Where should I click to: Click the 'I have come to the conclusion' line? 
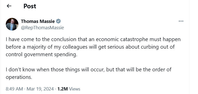[93, 39]
